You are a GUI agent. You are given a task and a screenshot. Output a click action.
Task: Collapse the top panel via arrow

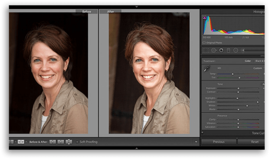137,7
